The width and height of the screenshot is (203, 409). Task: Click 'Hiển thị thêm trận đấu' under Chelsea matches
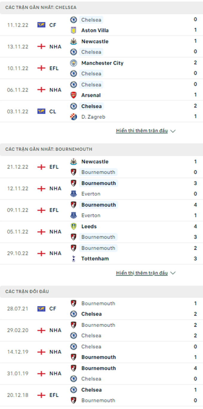pos(142,131)
